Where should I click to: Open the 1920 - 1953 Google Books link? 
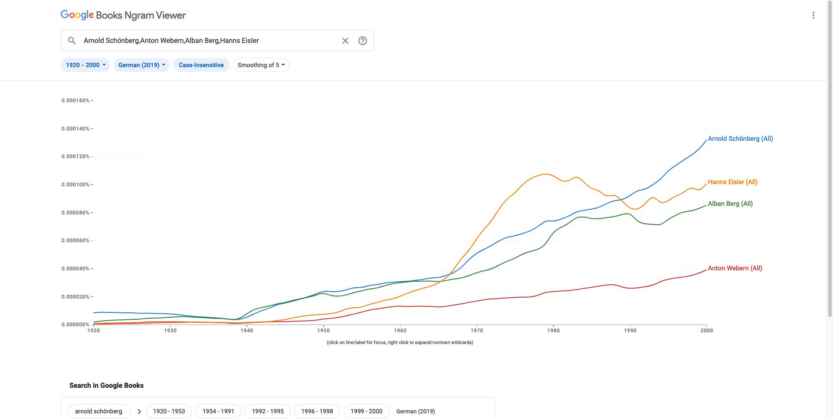tap(169, 411)
